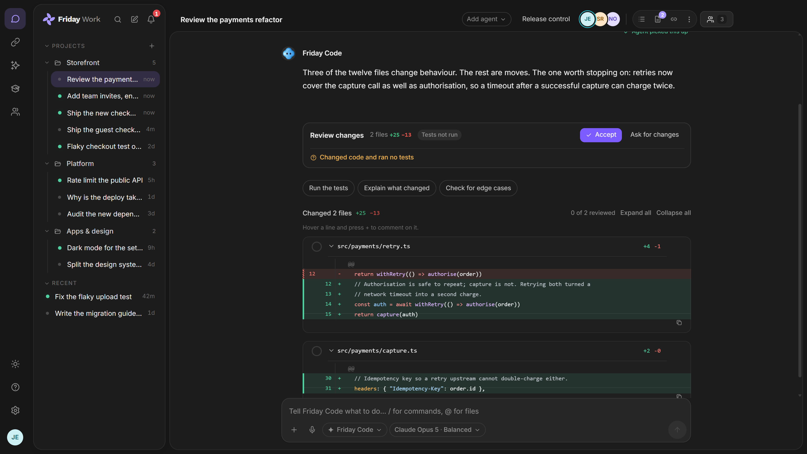This screenshot has width=807, height=454.
Task: Mark src/payments/retry.ts as reviewed
Action: coord(316,247)
